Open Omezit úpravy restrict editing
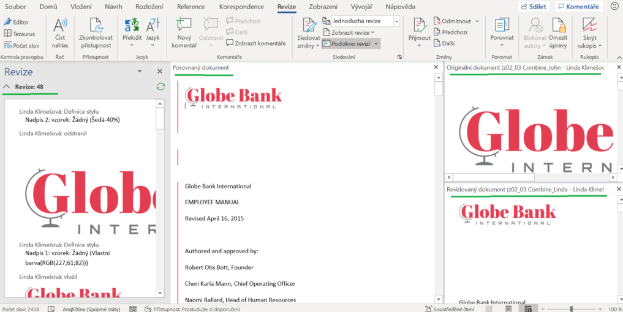Viewport: 623px width, 312px height. 558,34
